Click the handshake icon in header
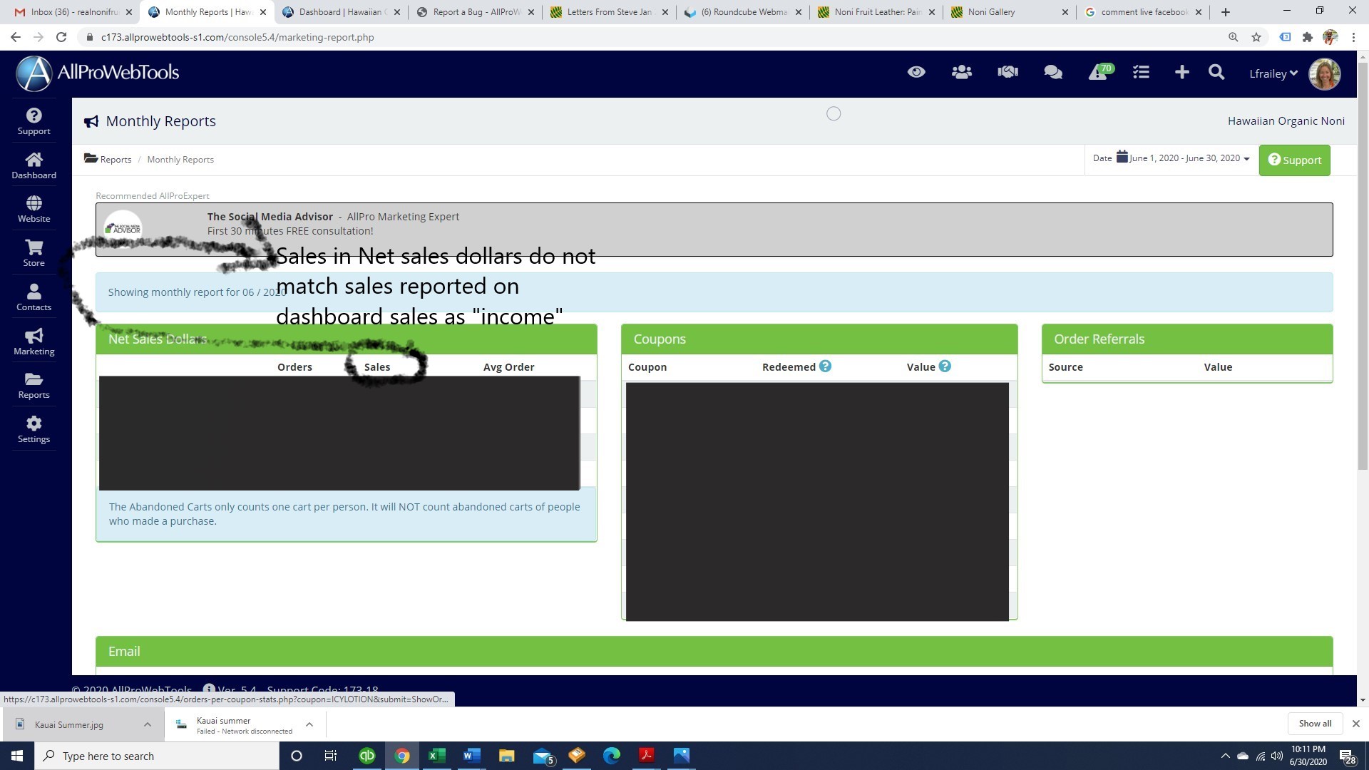Viewport: 1369px width, 770px height. (x=1007, y=72)
